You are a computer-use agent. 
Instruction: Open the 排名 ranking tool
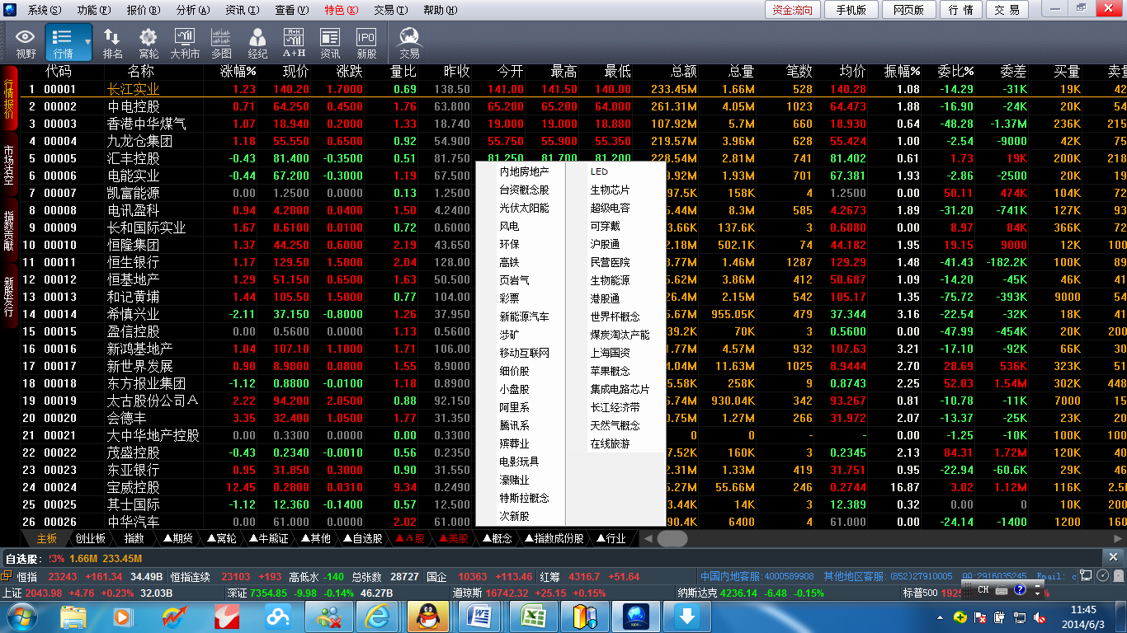(x=113, y=43)
